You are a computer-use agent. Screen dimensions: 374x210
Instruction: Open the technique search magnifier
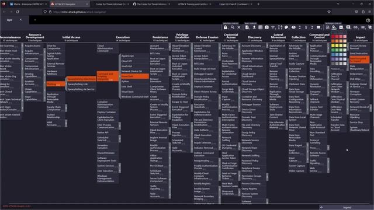point(233,27)
